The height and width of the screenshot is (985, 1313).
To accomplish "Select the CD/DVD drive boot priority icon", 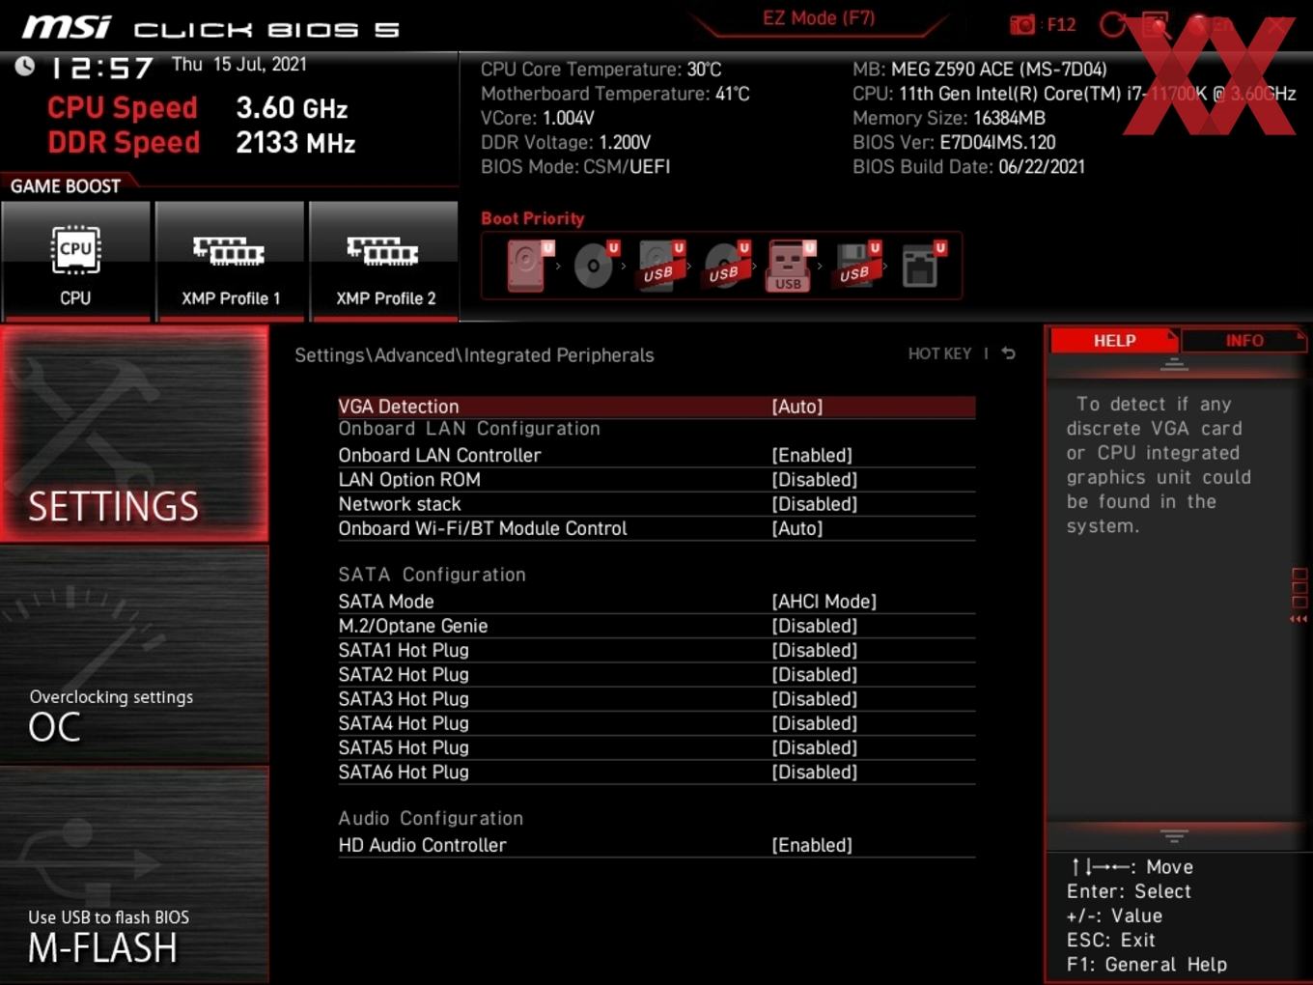I will [x=595, y=266].
